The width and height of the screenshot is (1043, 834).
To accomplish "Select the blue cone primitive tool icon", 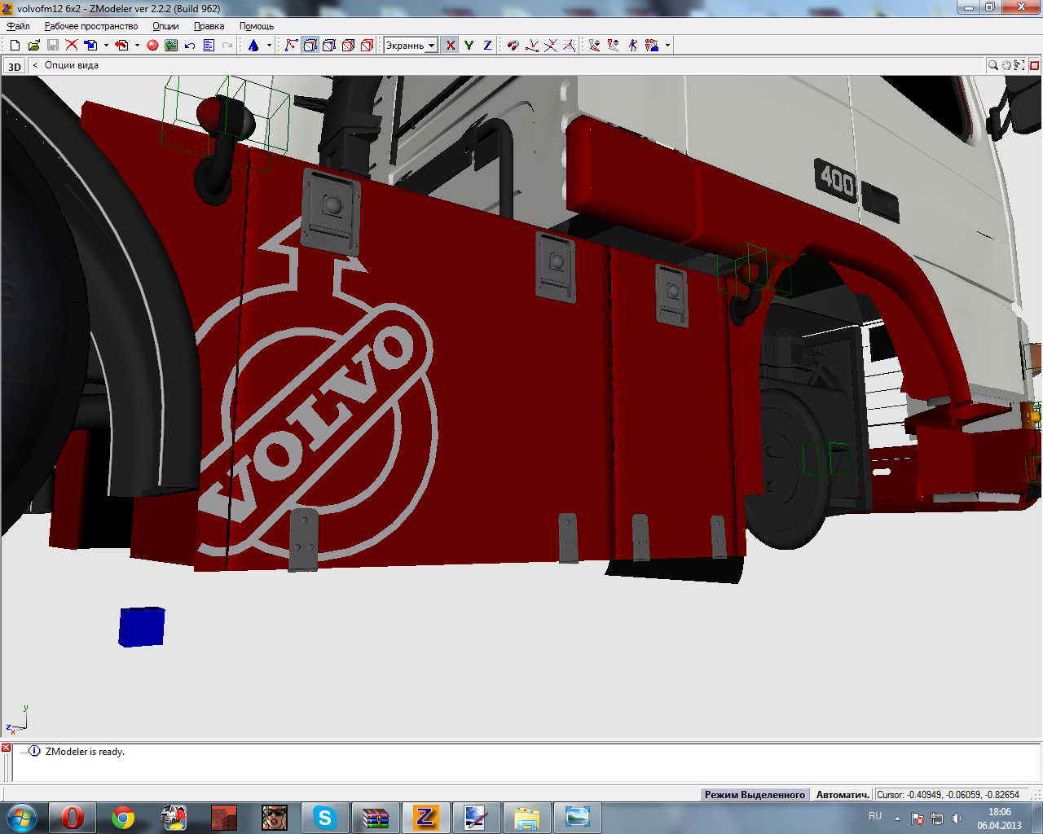I will point(253,46).
